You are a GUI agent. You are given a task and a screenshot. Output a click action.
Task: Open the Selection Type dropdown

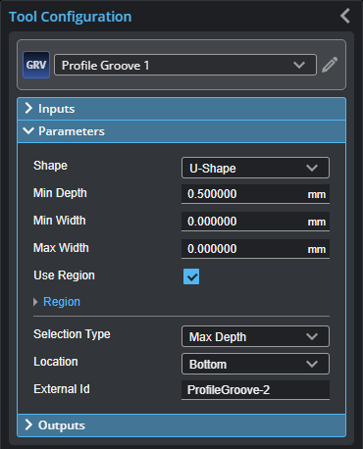(255, 336)
